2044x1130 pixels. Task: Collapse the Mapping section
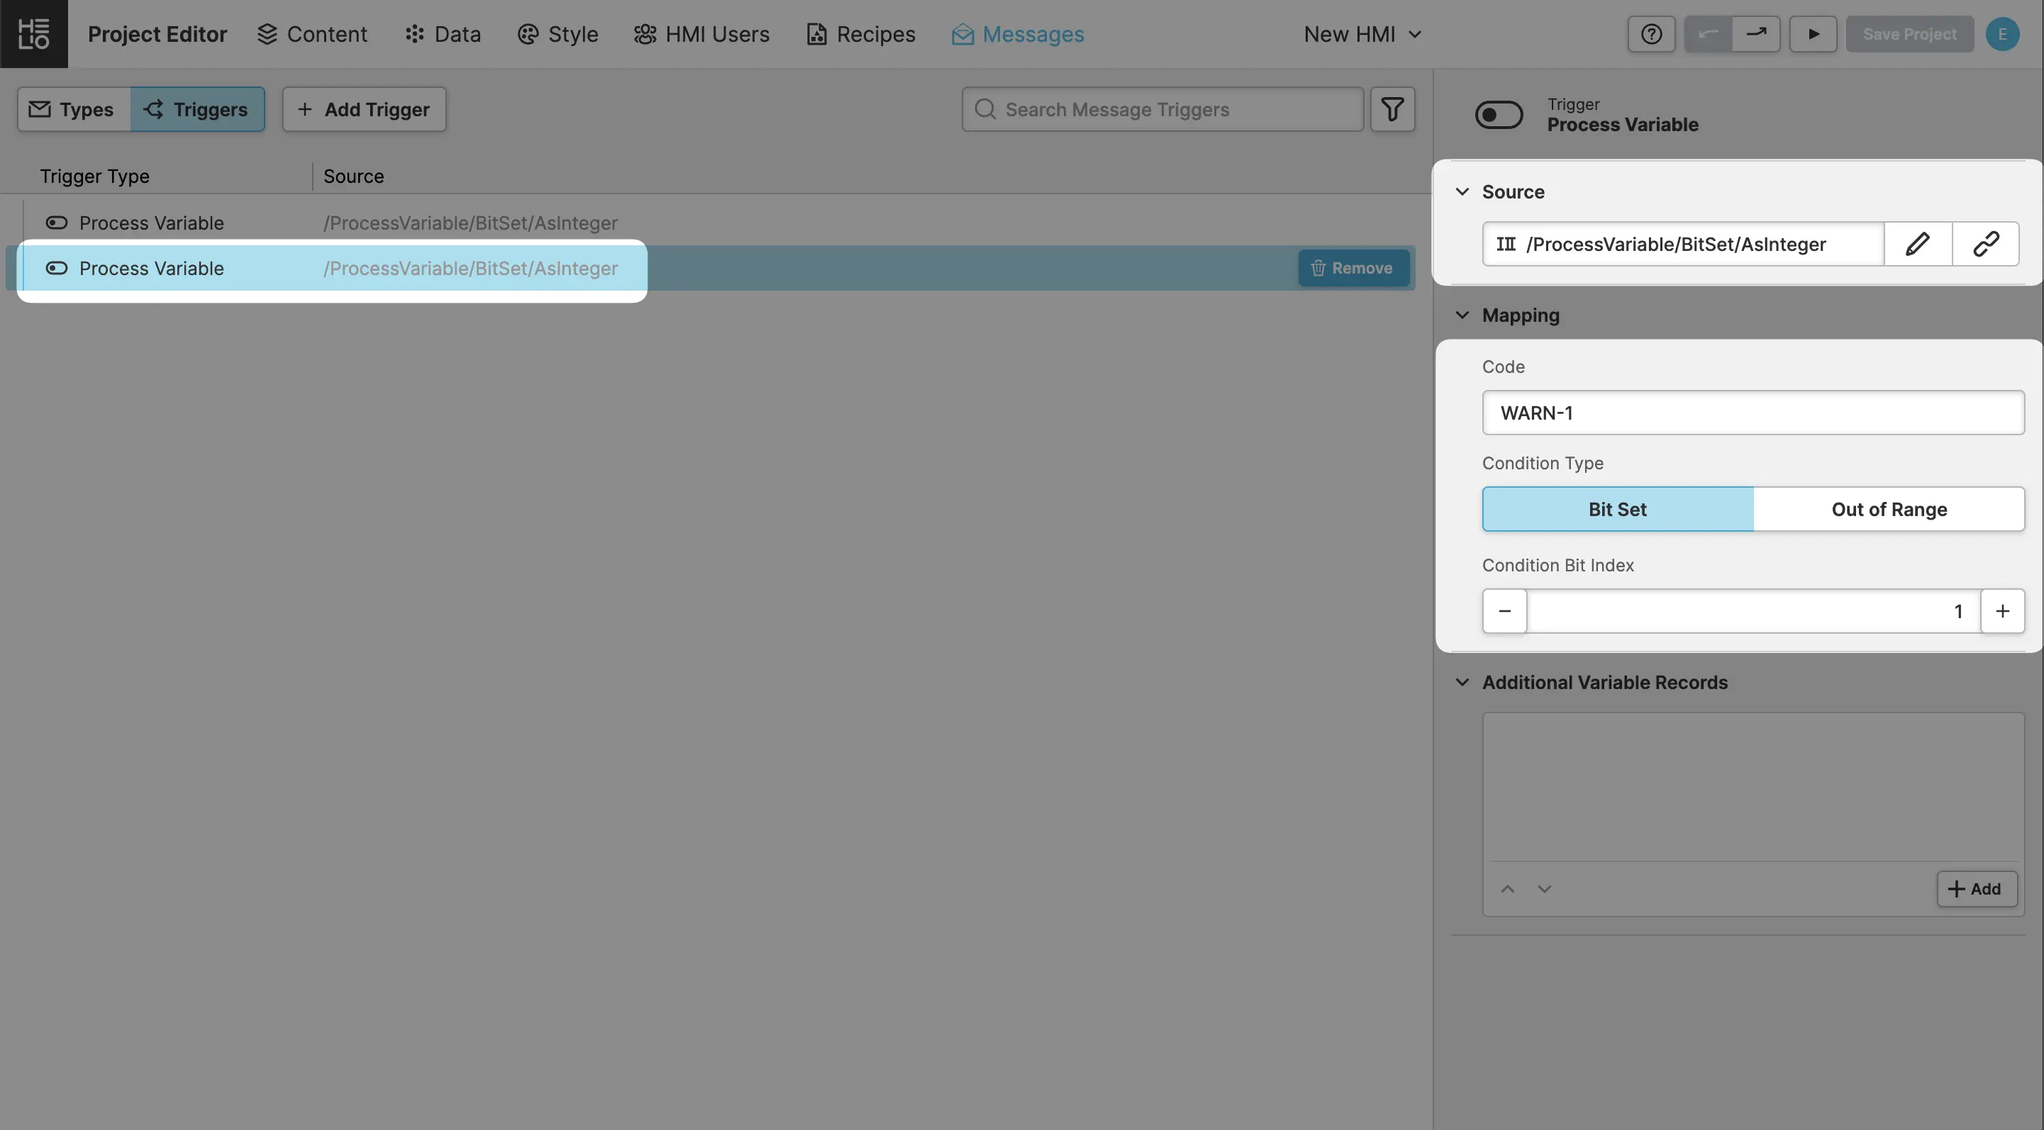tap(1462, 315)
